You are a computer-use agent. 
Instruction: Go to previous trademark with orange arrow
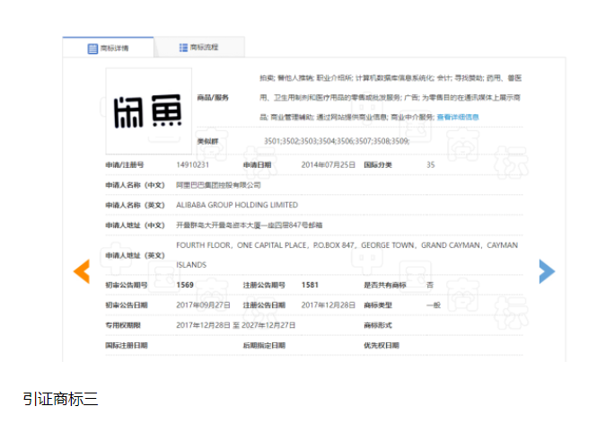(x=82, y=271)
